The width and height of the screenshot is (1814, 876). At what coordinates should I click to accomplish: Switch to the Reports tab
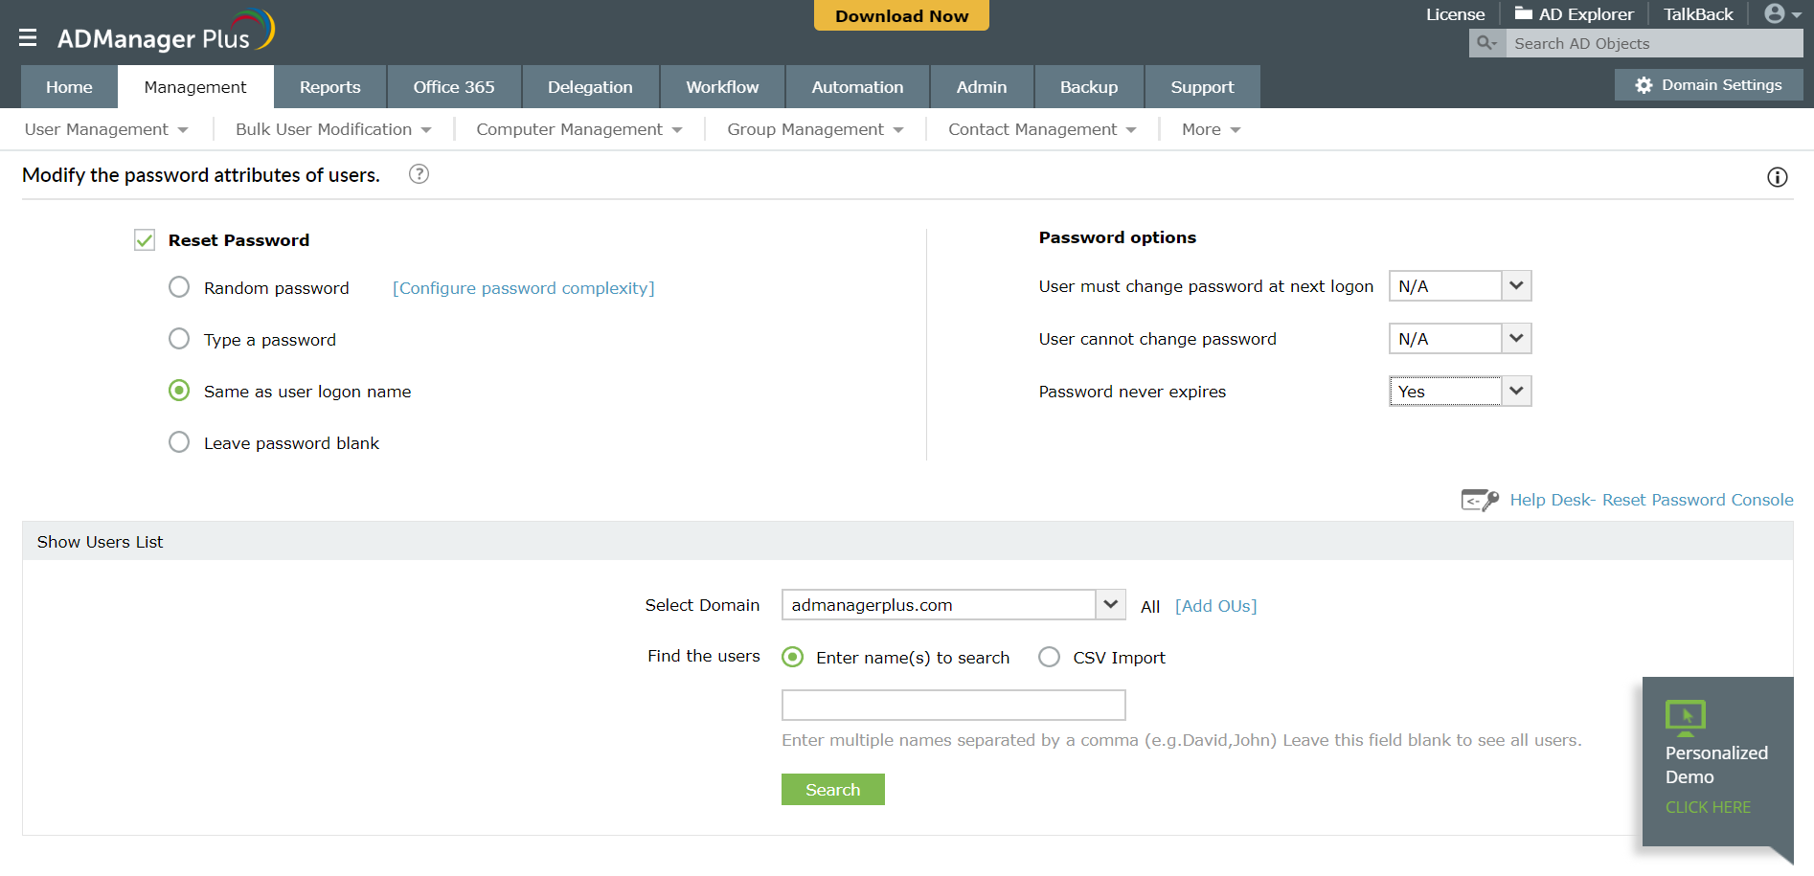point(329,86)
